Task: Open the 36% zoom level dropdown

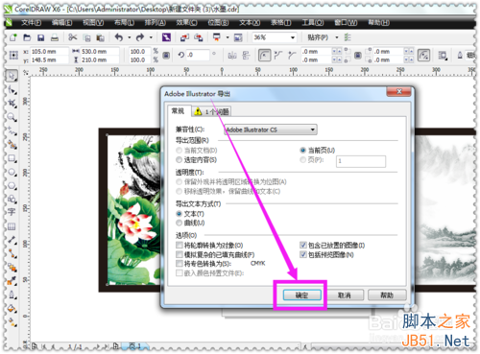Action: (x=293, y=37)
